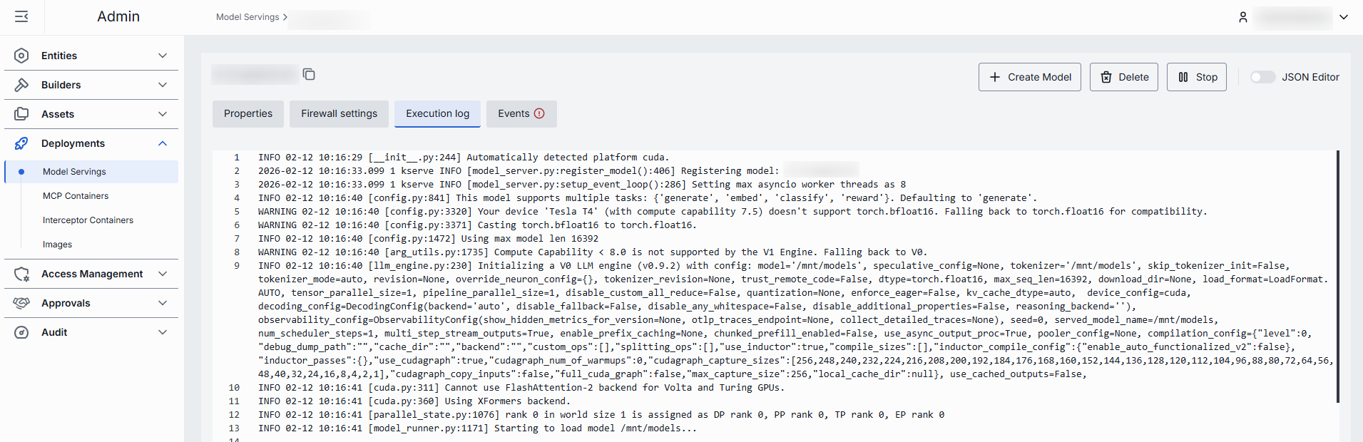This screenshot has height=442, width=1363.
Task: Click the copy icon beside the model name
Action: coord(309,75)
